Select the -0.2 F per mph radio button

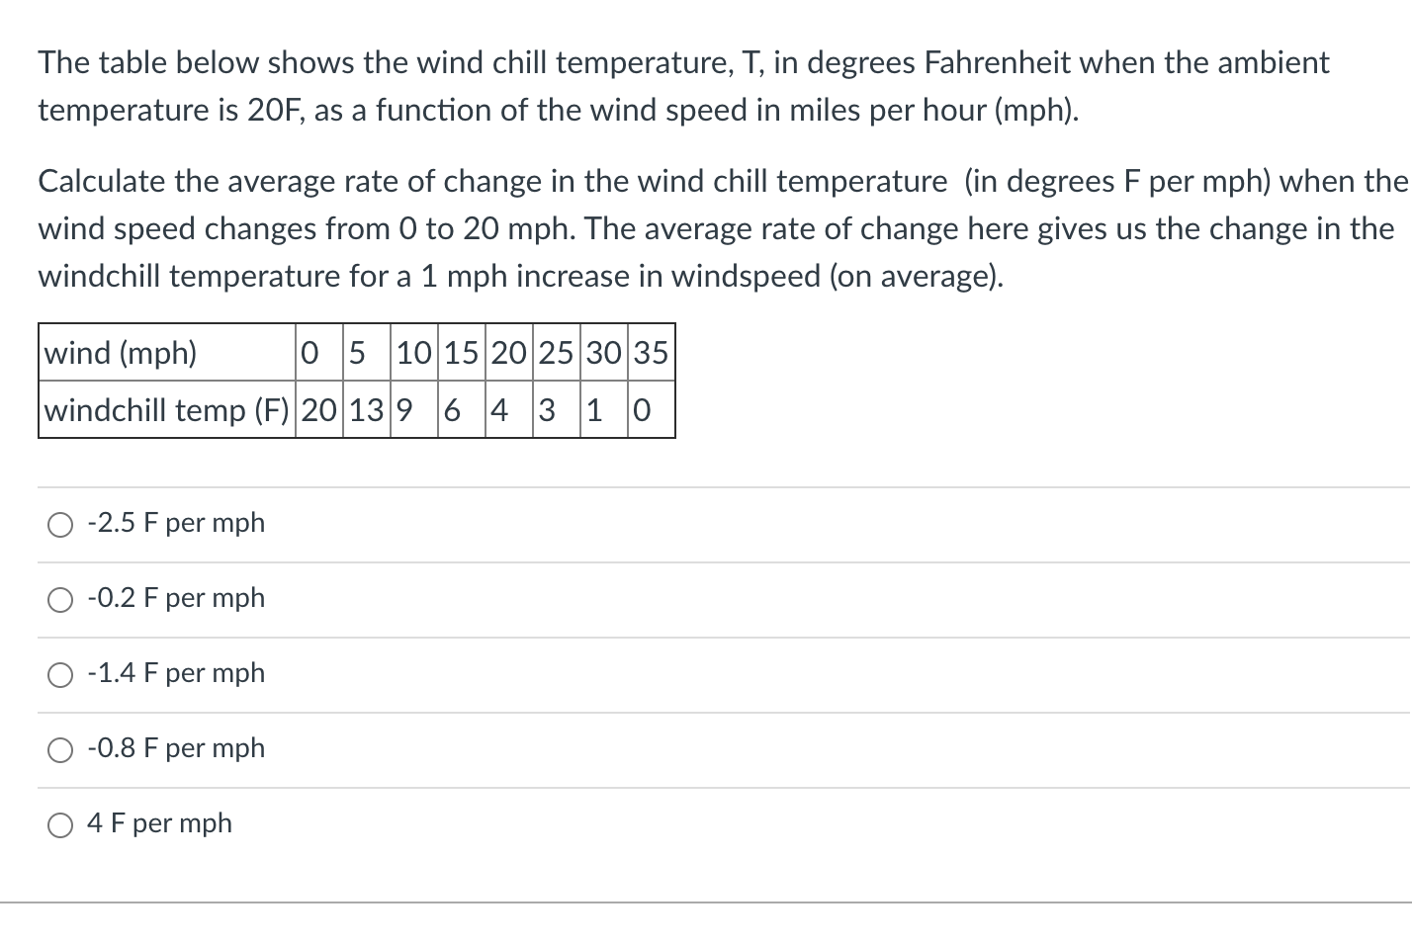59,599
